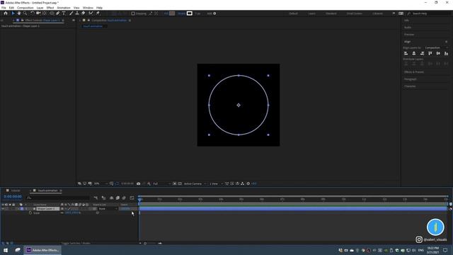Take a snapshot with the camera icon
Screen dimensions: 453x255
click(x=139, y=183)
